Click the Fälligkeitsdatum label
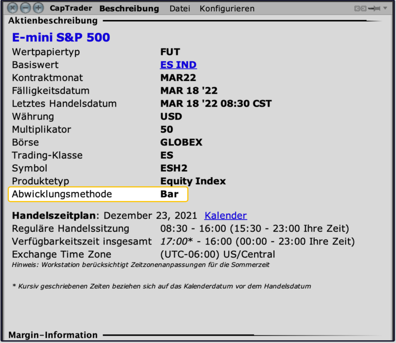The height and width of the screenshot is (343, 396). point(51,91)
